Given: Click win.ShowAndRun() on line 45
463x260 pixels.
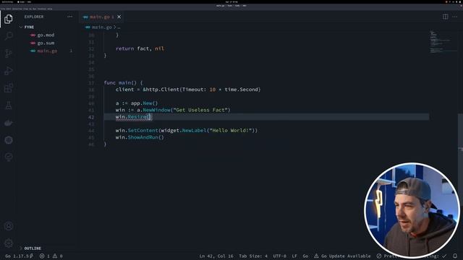Looking at the screenshot, I should (x=140, y=137).
